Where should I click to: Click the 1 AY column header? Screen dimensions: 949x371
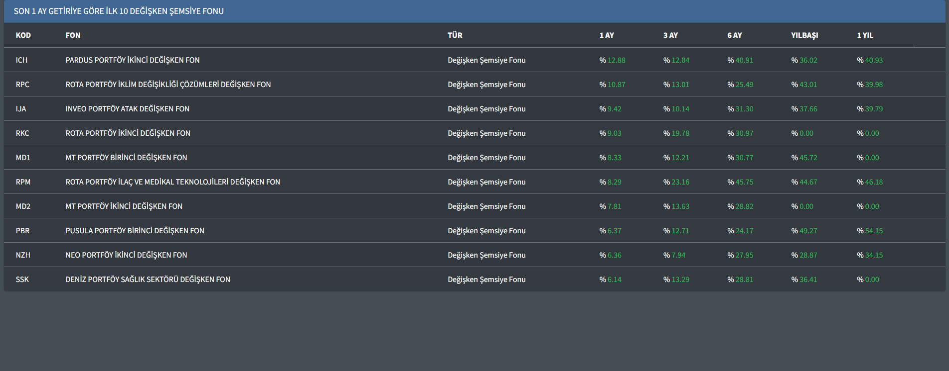coord(607,35)
